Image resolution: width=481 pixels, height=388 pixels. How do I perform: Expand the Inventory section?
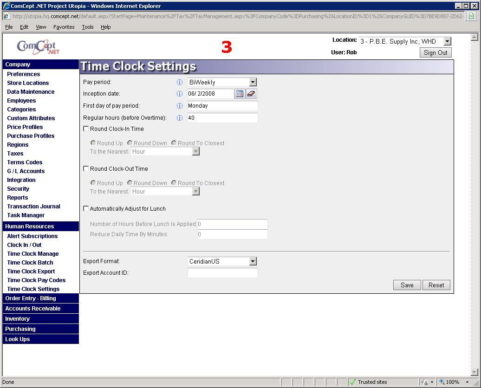tap(41, 319)
